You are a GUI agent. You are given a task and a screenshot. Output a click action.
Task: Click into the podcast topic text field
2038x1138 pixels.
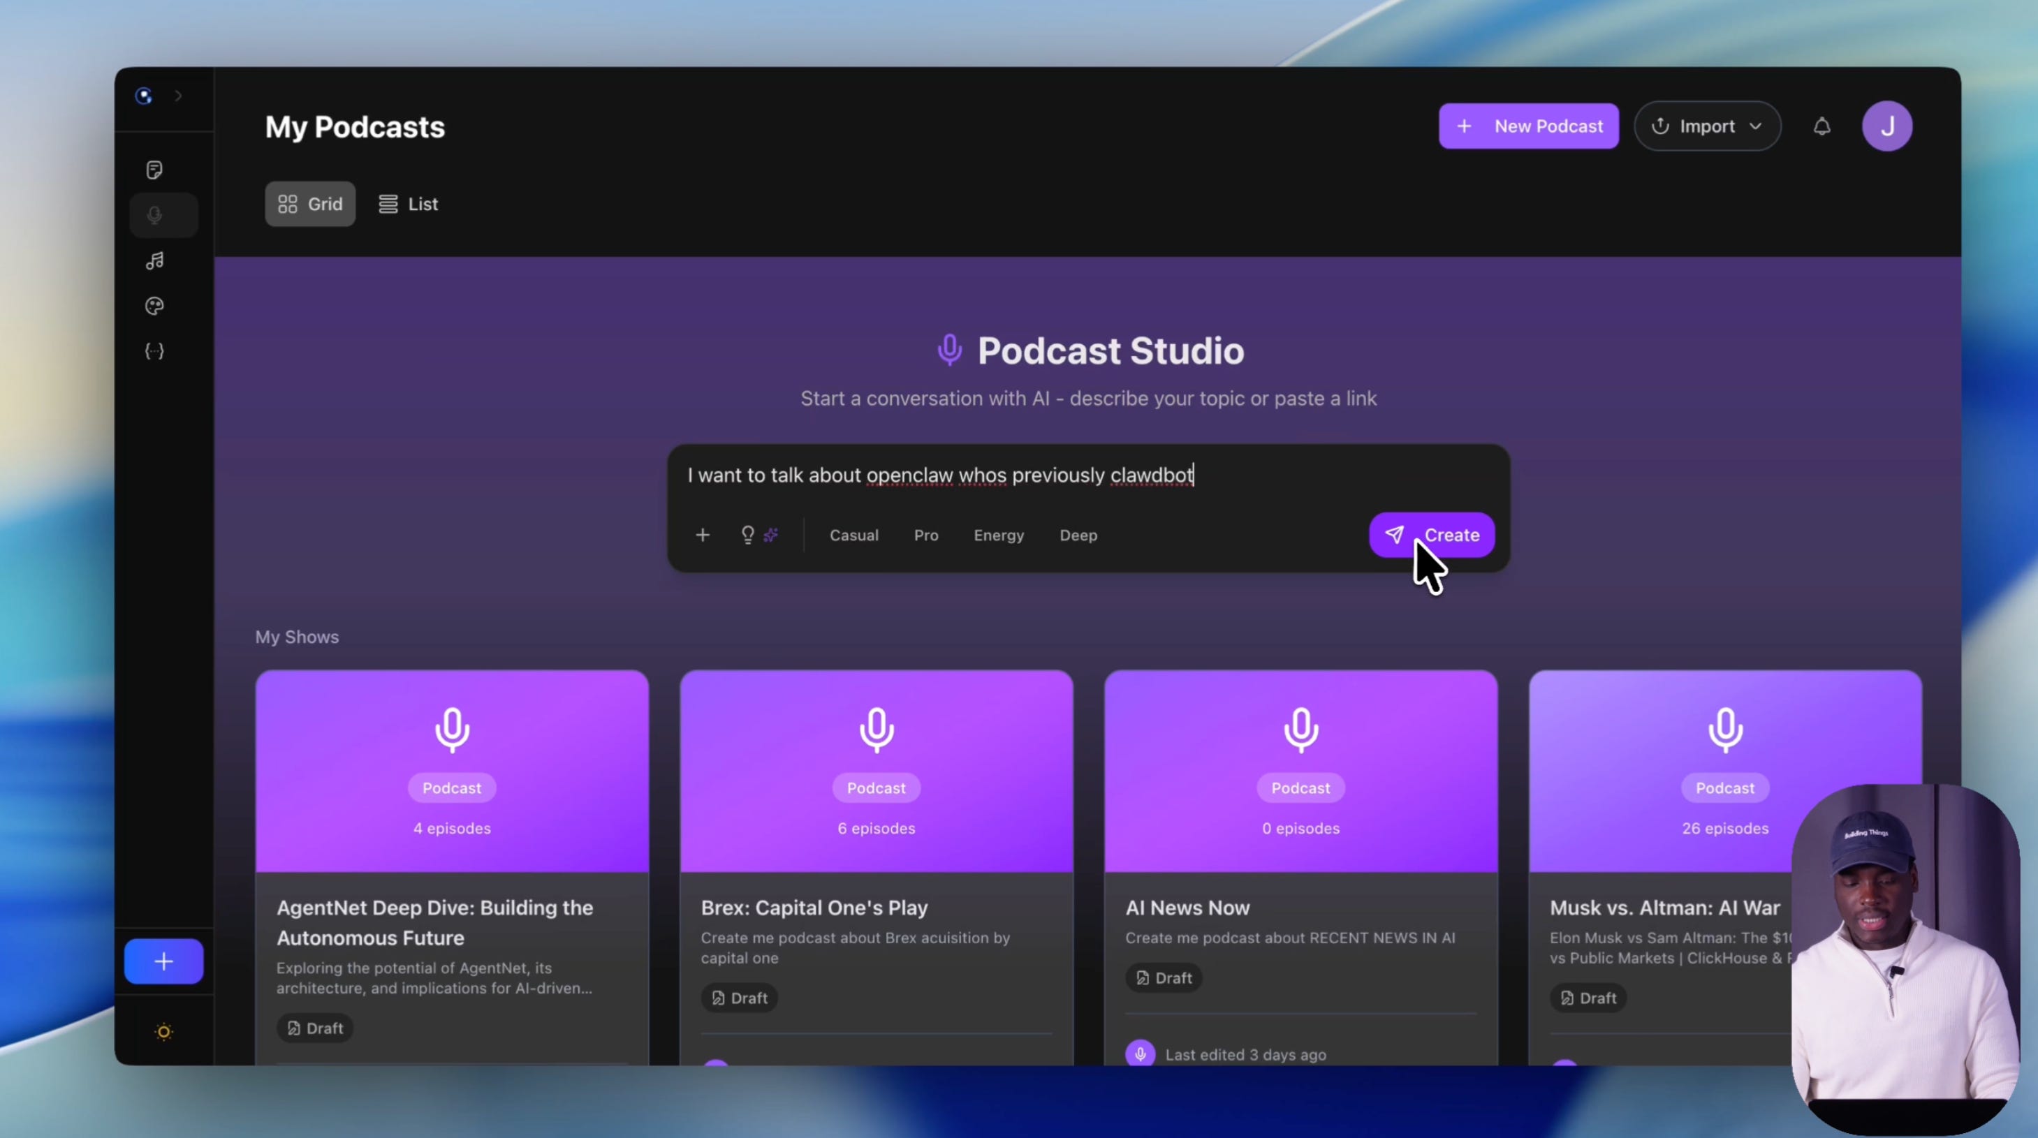[1088, 475]
